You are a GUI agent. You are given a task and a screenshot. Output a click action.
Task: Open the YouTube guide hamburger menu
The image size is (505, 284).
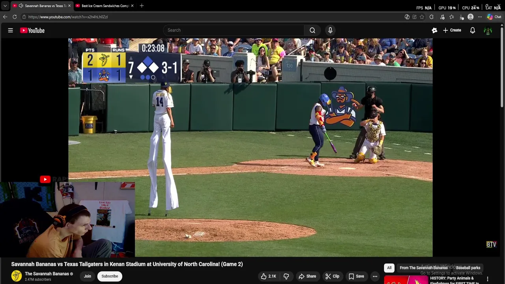(x=11, y=30)
